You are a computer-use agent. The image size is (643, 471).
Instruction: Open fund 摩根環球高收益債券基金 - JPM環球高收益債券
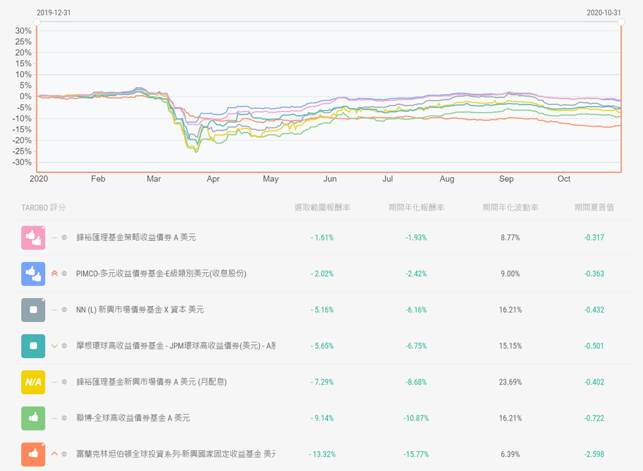176,346
